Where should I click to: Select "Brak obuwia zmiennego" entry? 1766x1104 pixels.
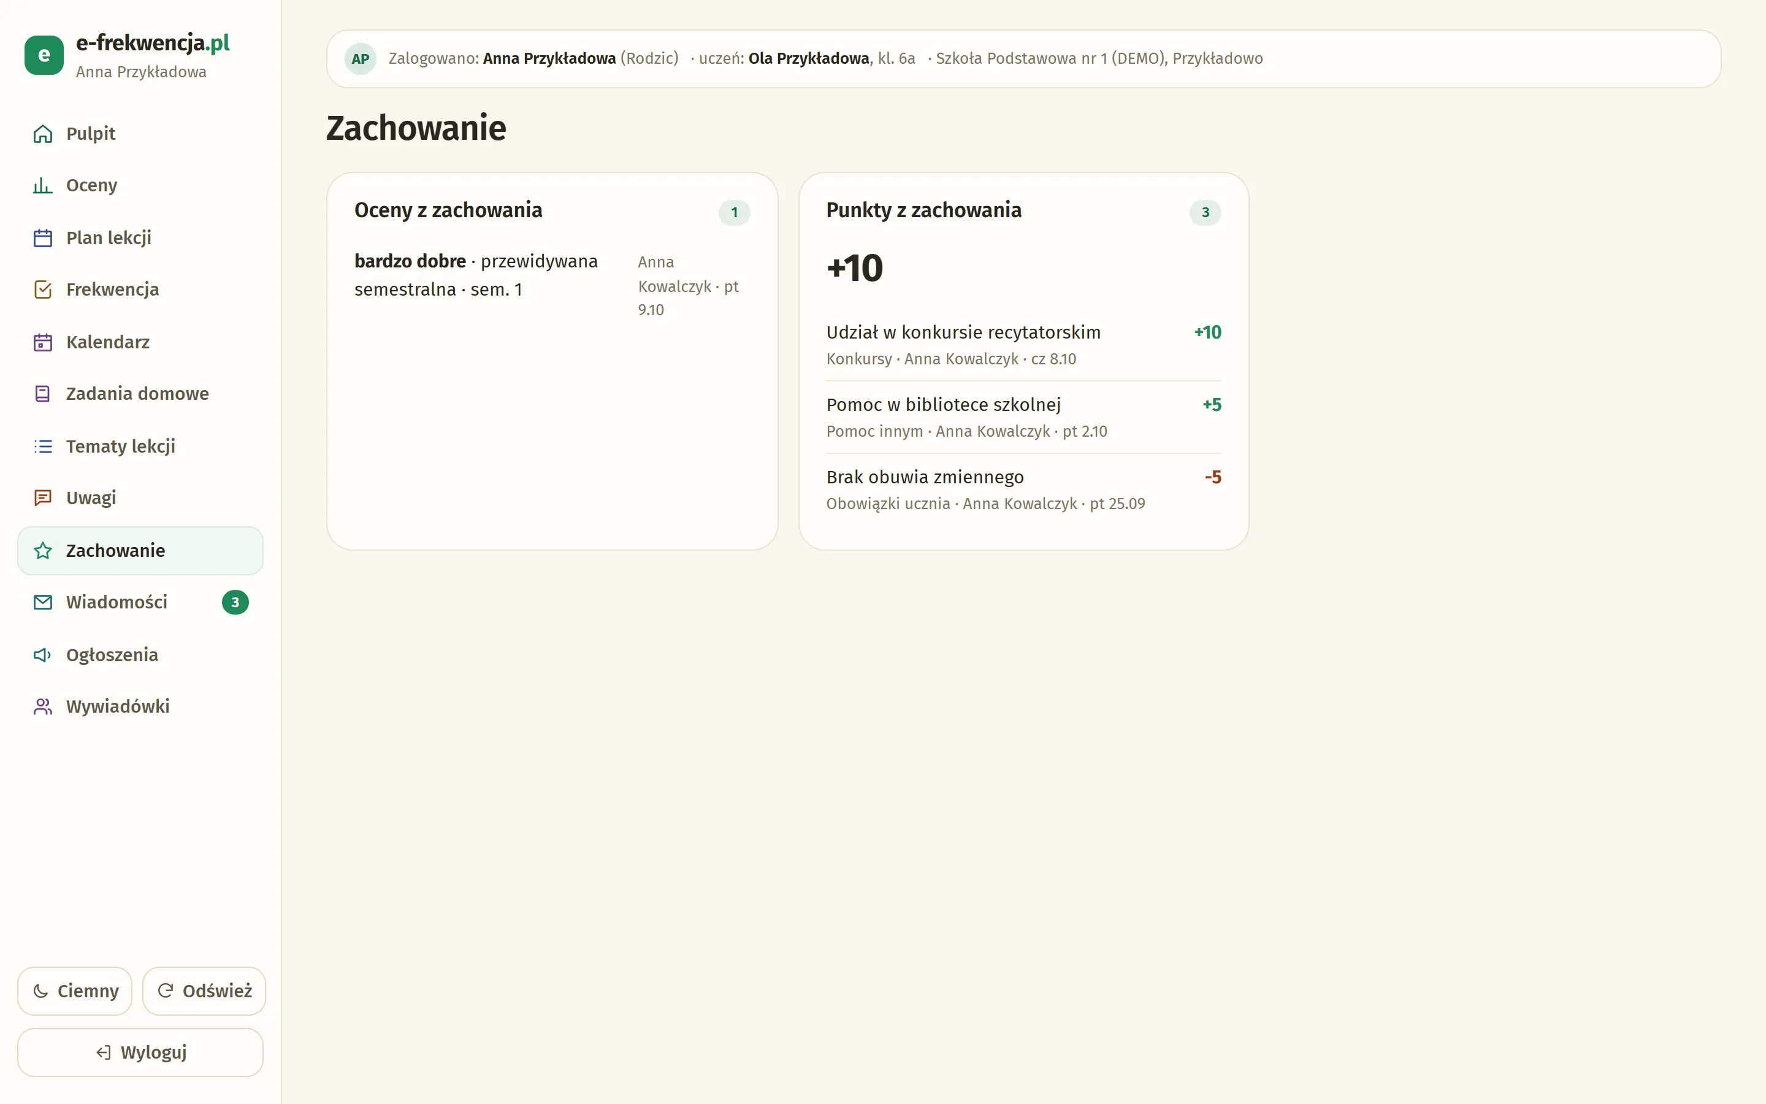pos(1024,490)
